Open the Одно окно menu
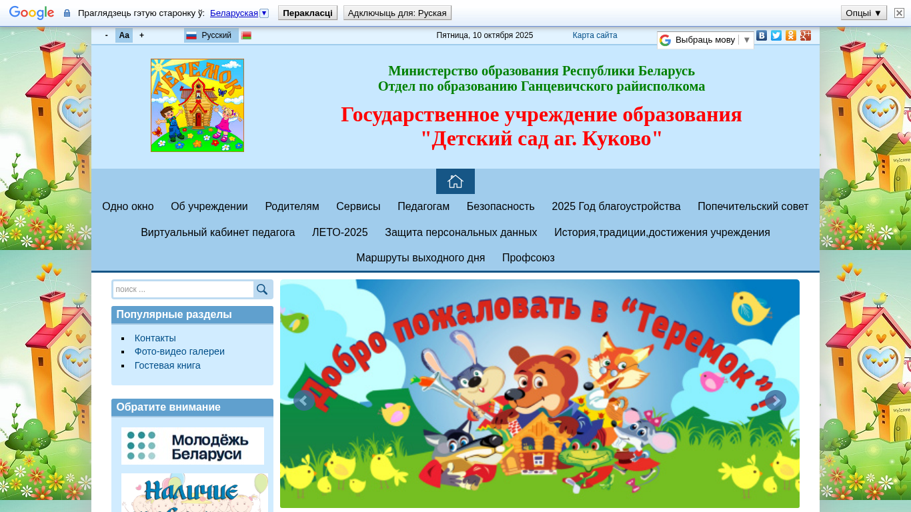 (128, 207)
